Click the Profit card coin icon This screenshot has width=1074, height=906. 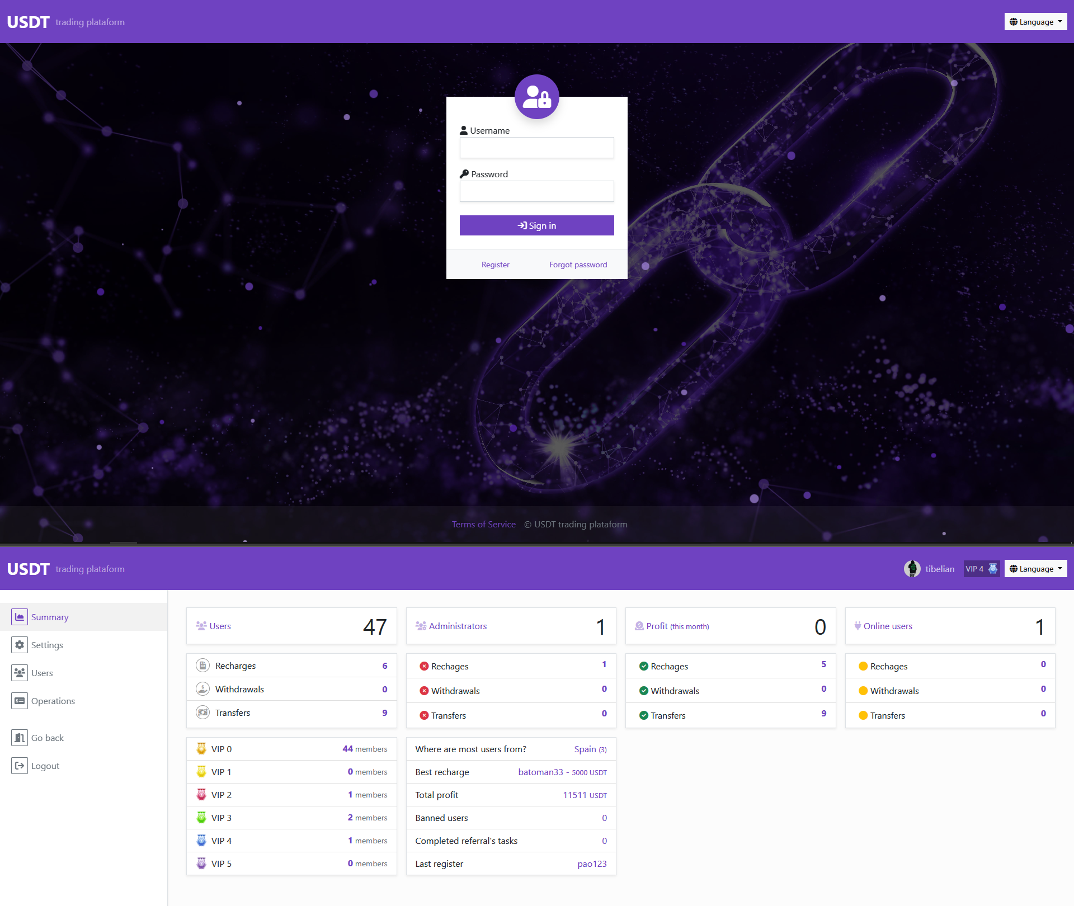[x=639, y=626]
